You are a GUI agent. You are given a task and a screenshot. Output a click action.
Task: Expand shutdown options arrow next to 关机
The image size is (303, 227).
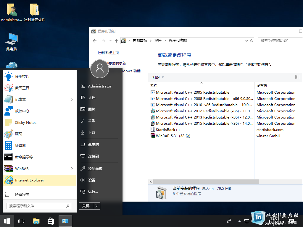[x=97, y=206]
